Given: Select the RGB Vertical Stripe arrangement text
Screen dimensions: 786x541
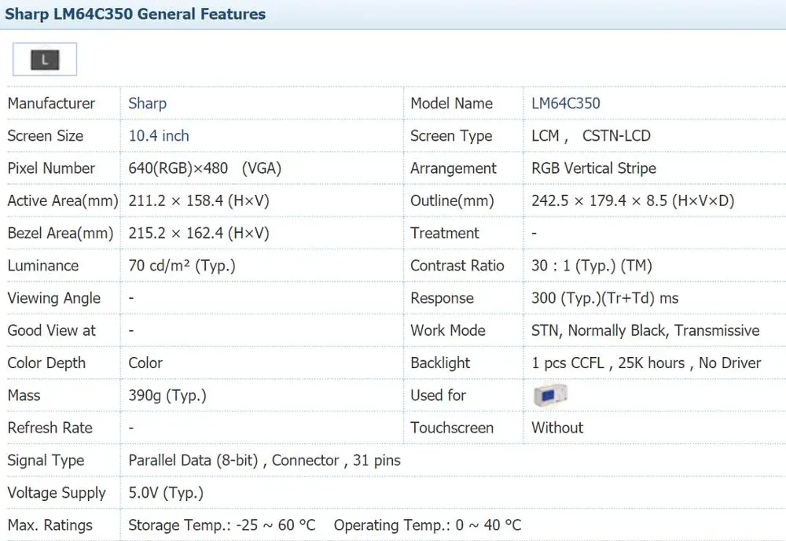Looking at the screenshot, I should pos(593,168).
